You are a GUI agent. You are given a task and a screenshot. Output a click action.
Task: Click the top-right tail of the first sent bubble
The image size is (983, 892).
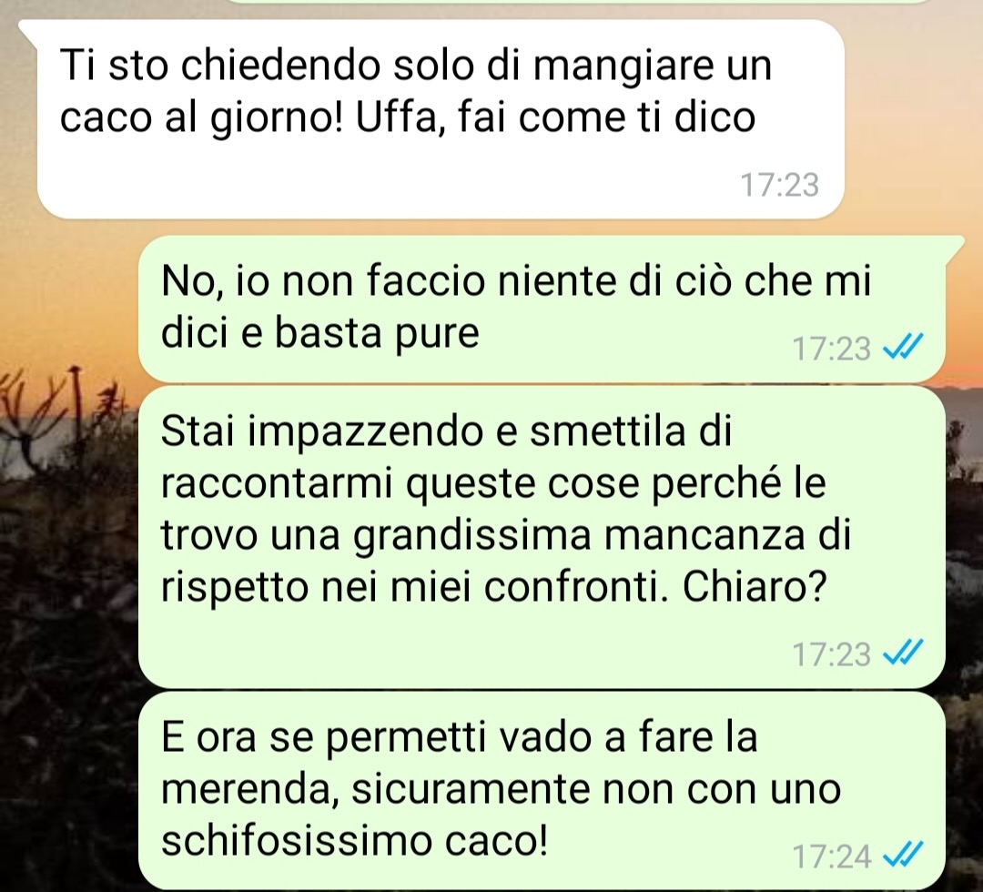pos(953,245)
